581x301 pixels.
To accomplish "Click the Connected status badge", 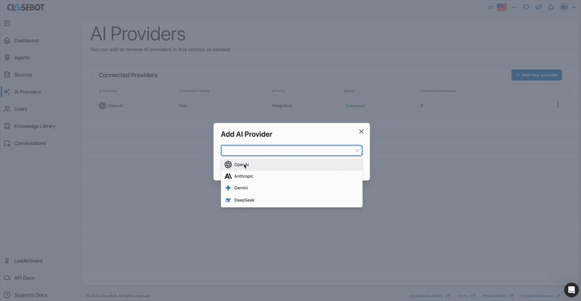I will [x=354, y=105].
